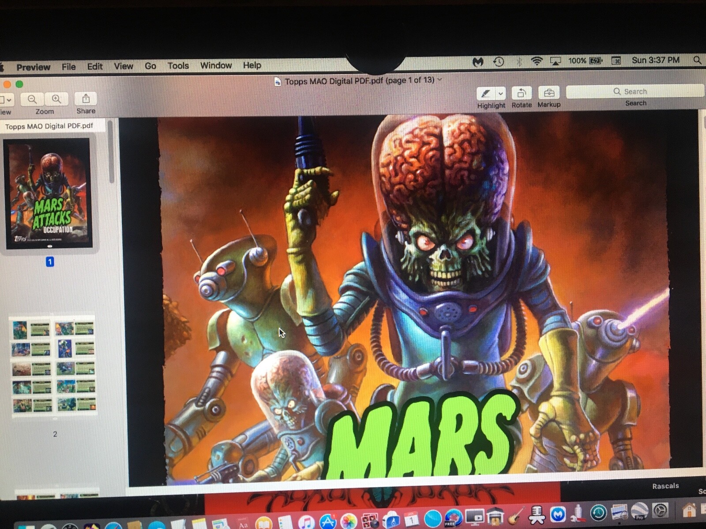Open the Preview application menu
This screenshot has height=529, width=706.
click(x=34, y=67)
